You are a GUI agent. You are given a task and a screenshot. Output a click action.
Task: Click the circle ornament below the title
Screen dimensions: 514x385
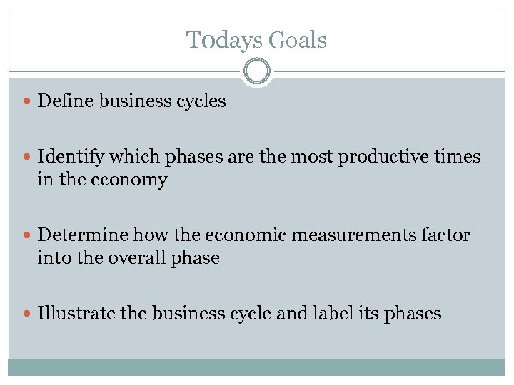(257, 72)
